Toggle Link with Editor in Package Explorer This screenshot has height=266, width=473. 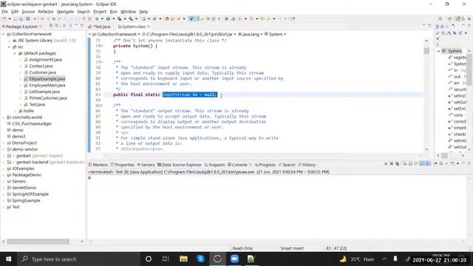57,26
